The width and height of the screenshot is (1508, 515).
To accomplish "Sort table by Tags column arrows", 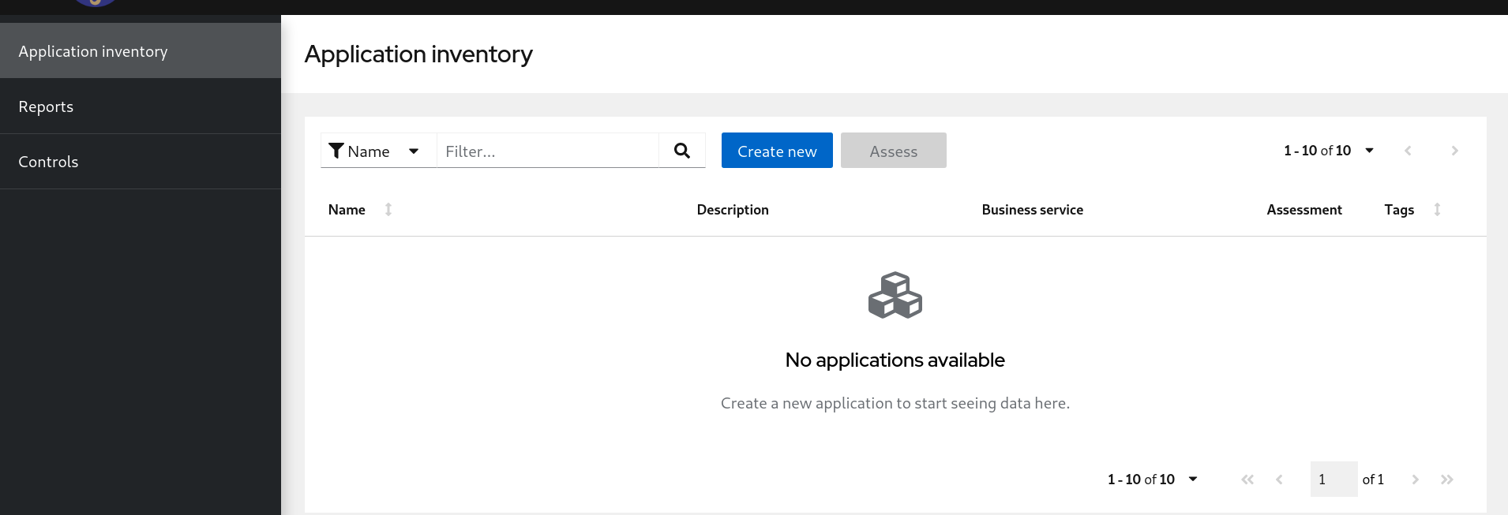I will click(1437, 210).
